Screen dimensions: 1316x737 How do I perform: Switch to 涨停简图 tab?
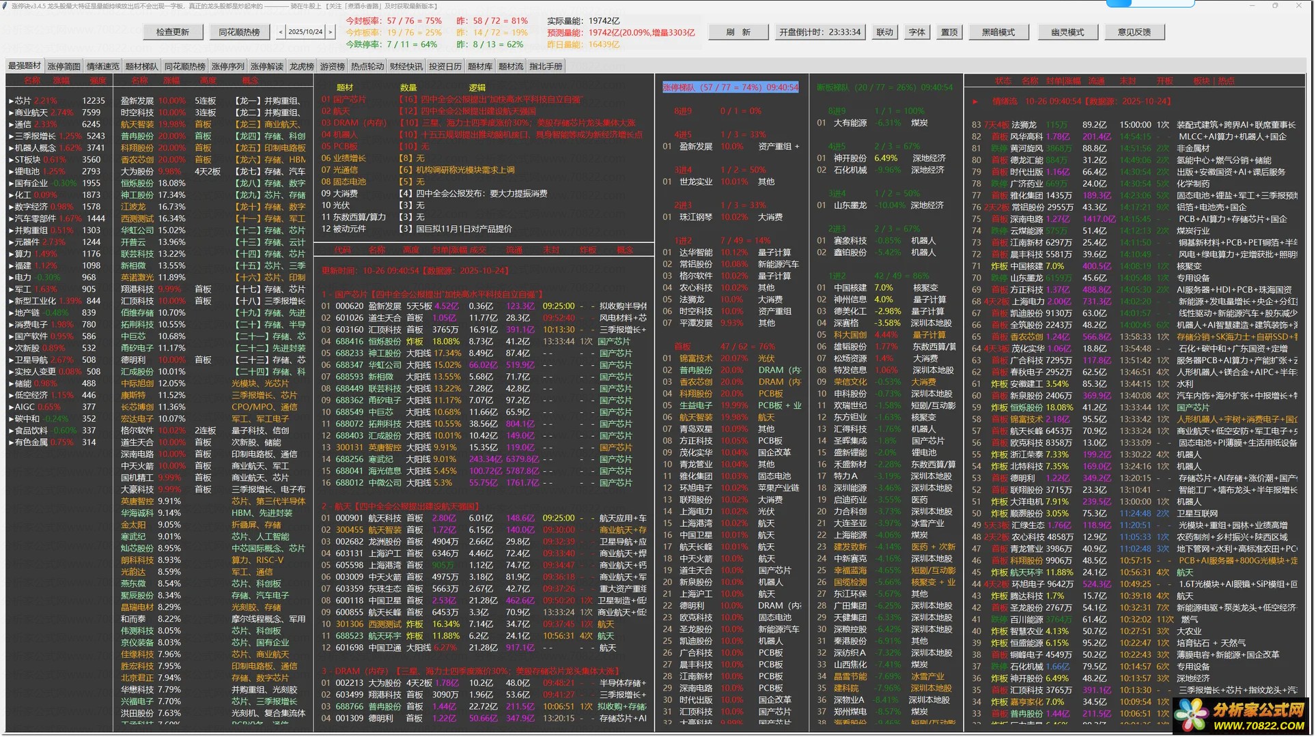(64, 67)
